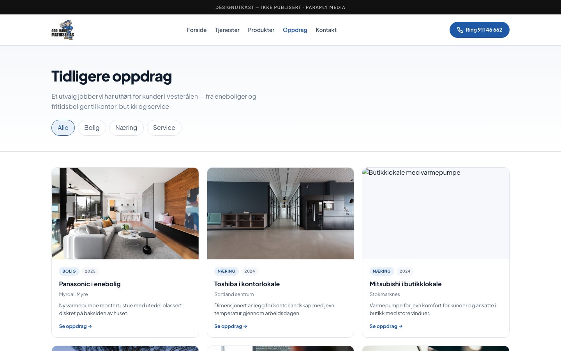561x351 pixels.
Task: Click the NÆRING tag on the Mitsubishi card
Action: (382, 271)
